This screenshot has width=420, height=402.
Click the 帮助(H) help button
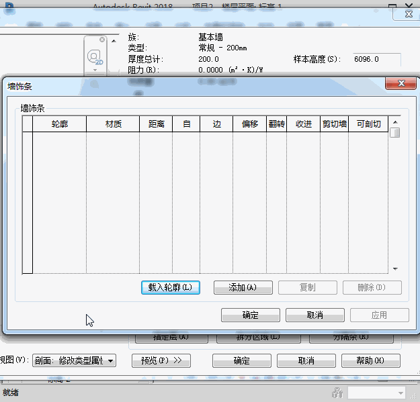(370, 361)
